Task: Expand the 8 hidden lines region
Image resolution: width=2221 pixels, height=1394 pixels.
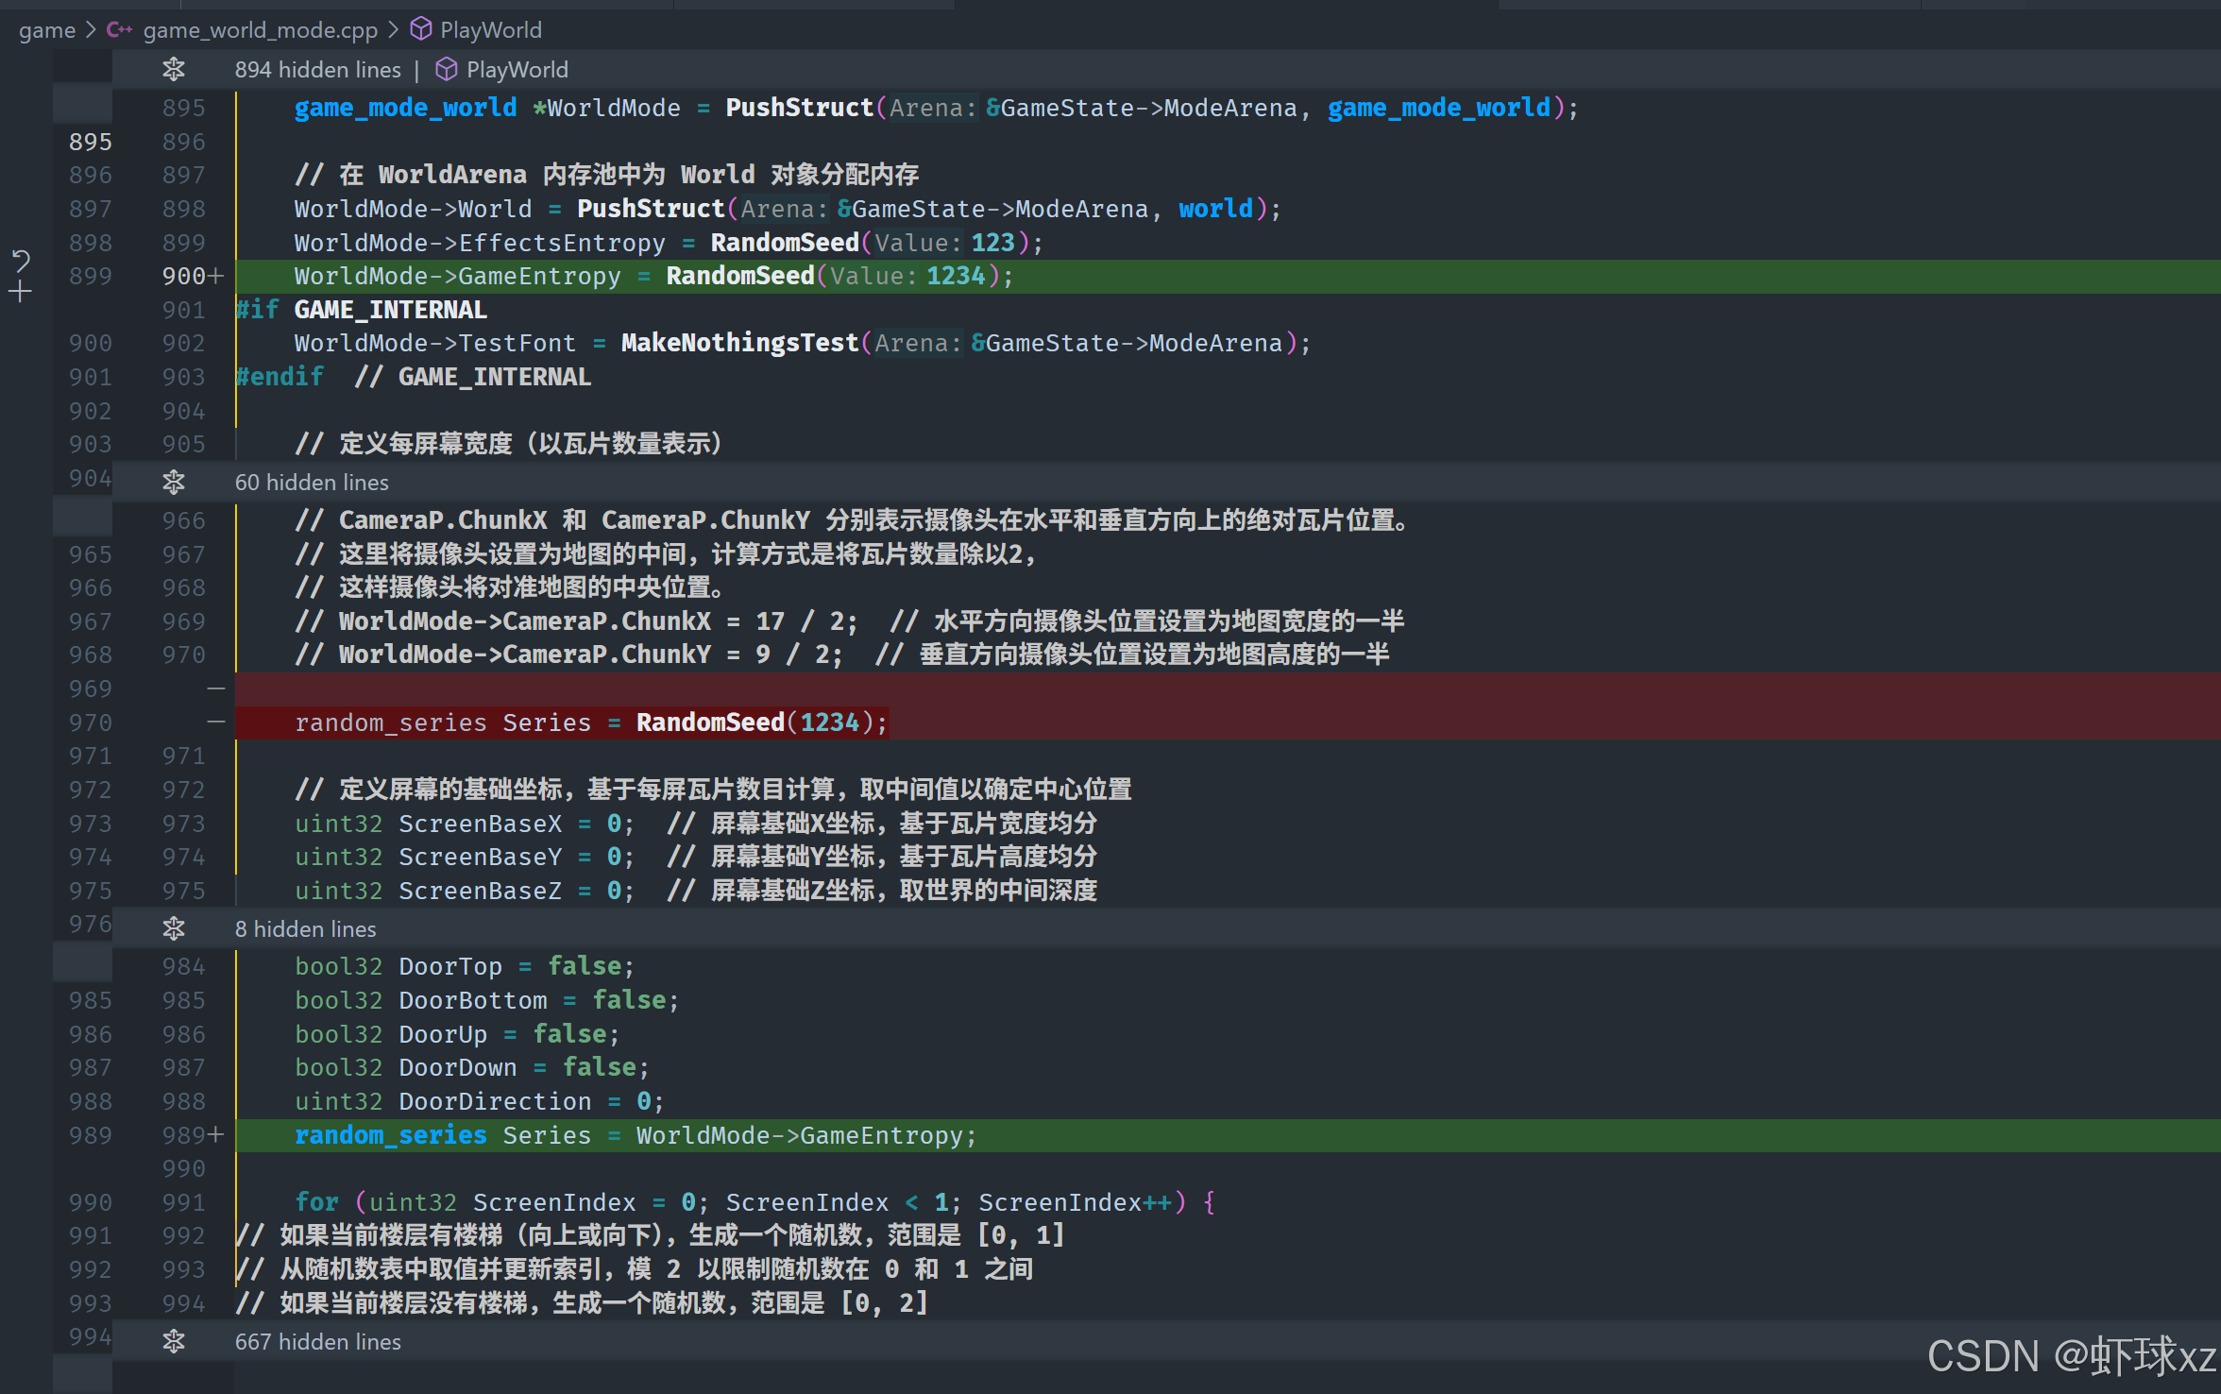Action: 305,929
